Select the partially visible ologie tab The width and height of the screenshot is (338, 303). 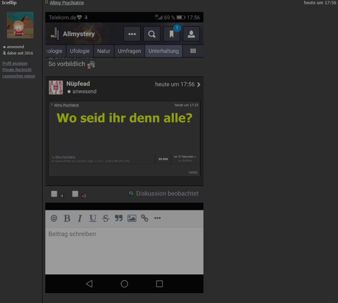56,51
